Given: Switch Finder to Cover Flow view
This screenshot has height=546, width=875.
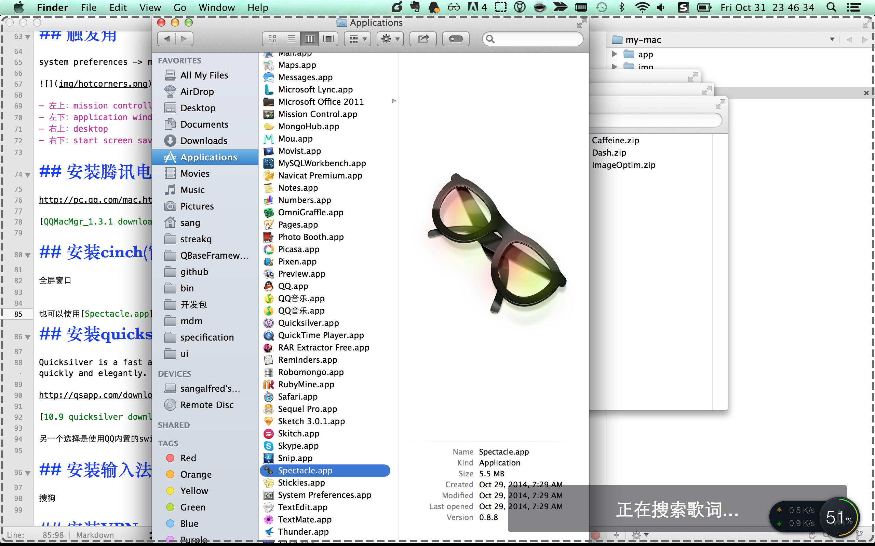Looking at the screenshot, I should (328, 39).
